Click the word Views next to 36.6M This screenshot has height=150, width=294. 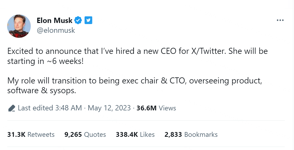168,108
